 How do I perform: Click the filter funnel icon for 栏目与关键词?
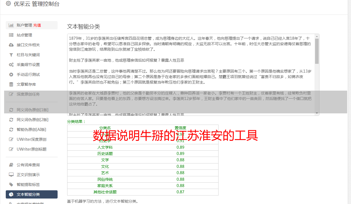pos(11,55)
